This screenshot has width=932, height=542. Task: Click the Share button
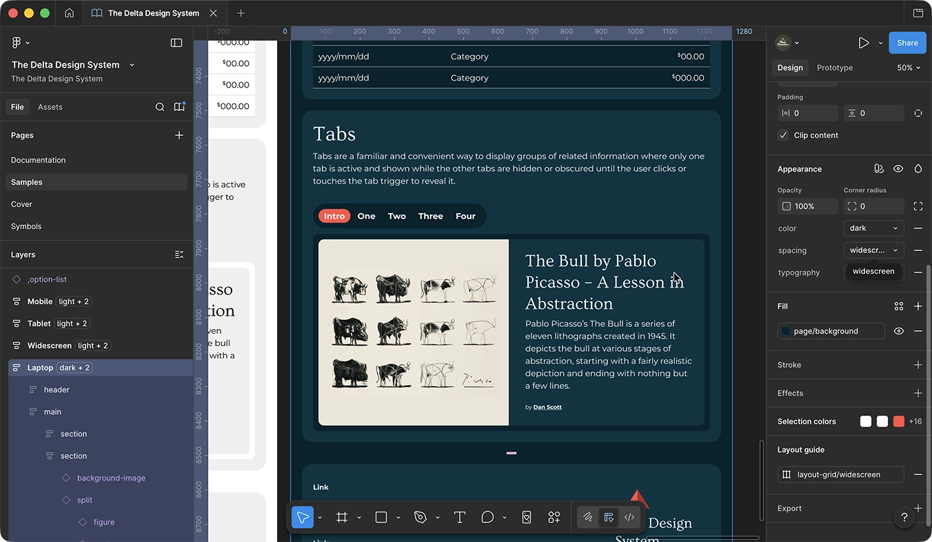tap(907, 42)
